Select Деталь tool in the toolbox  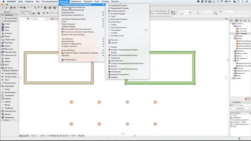point(9,114)
